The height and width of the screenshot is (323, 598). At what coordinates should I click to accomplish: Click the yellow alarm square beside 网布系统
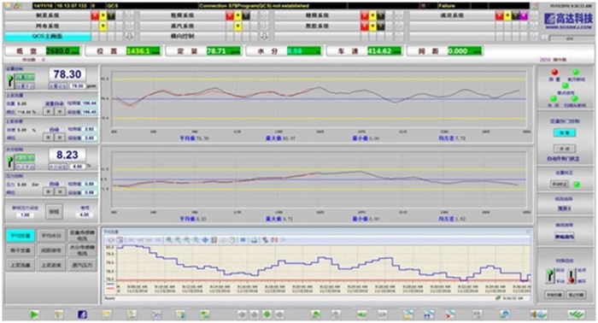tap(103, 26)
